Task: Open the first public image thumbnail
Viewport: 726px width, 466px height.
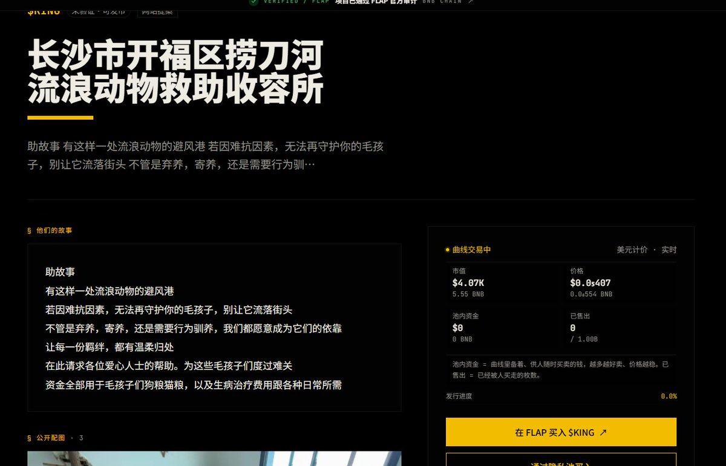Action: click(x=214, y=458)
